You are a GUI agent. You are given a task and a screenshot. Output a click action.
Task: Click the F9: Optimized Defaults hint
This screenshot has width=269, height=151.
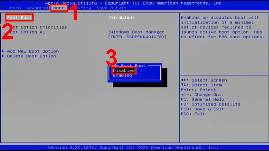pos(210,104)
